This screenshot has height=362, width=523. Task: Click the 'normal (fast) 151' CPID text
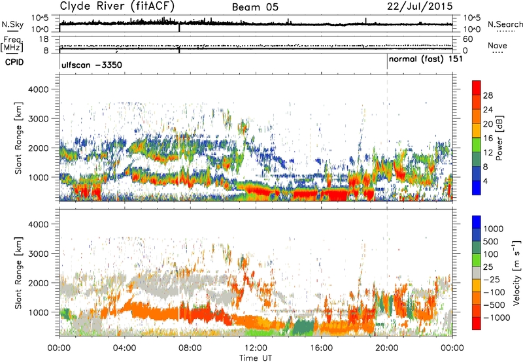click(x=426, y=59)
